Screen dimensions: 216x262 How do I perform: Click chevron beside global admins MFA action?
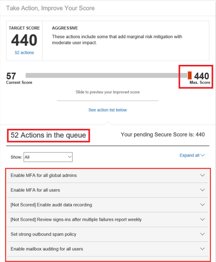point(202,175)
